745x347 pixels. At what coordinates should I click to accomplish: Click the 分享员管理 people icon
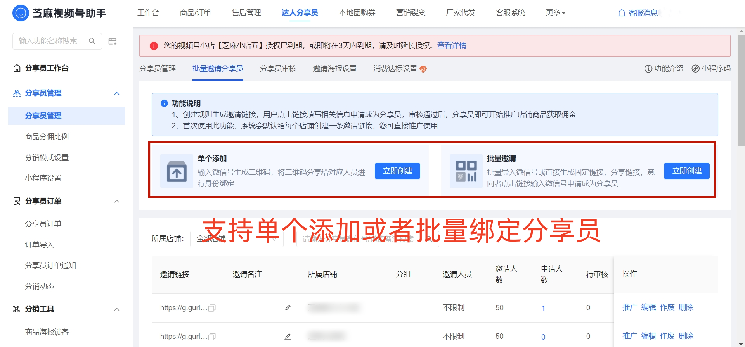(x=17, y=93)
